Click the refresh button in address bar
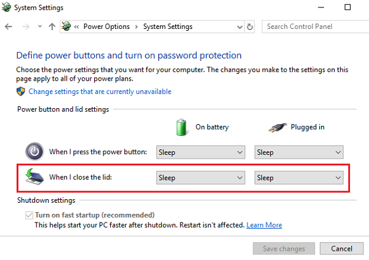The width and height of the screenshot is (369, 260). [250, 27]
